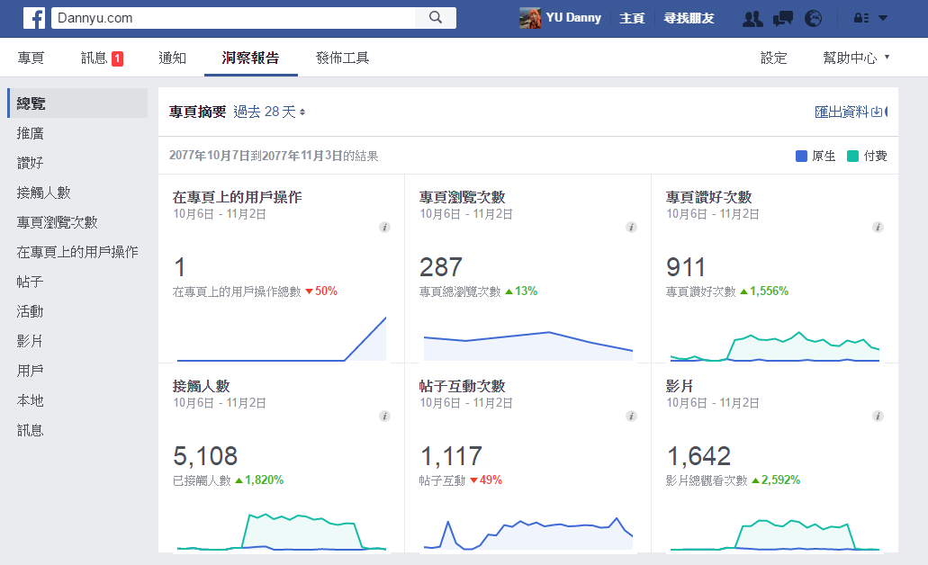
Task: Open the messages chat icon
Action: coord(783,18)
